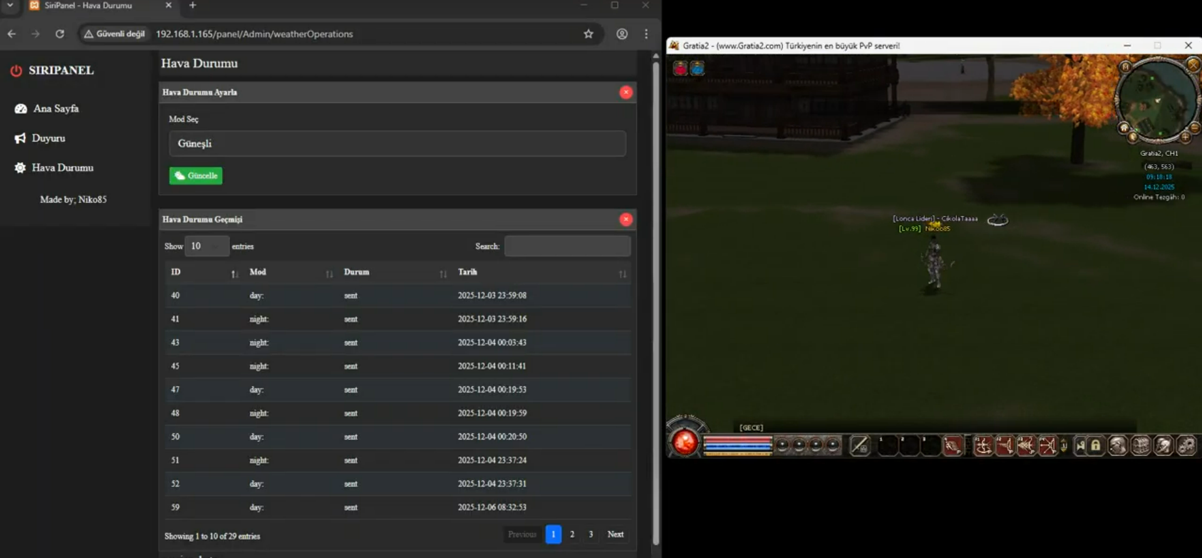Sort table by Tarih column

[541, 272]
